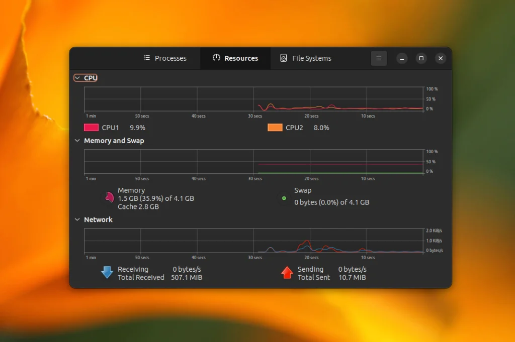The height and width of the screenshot is (342, 515).
Task: Click the green Swap indicator dot
Action: coord(284,198)
